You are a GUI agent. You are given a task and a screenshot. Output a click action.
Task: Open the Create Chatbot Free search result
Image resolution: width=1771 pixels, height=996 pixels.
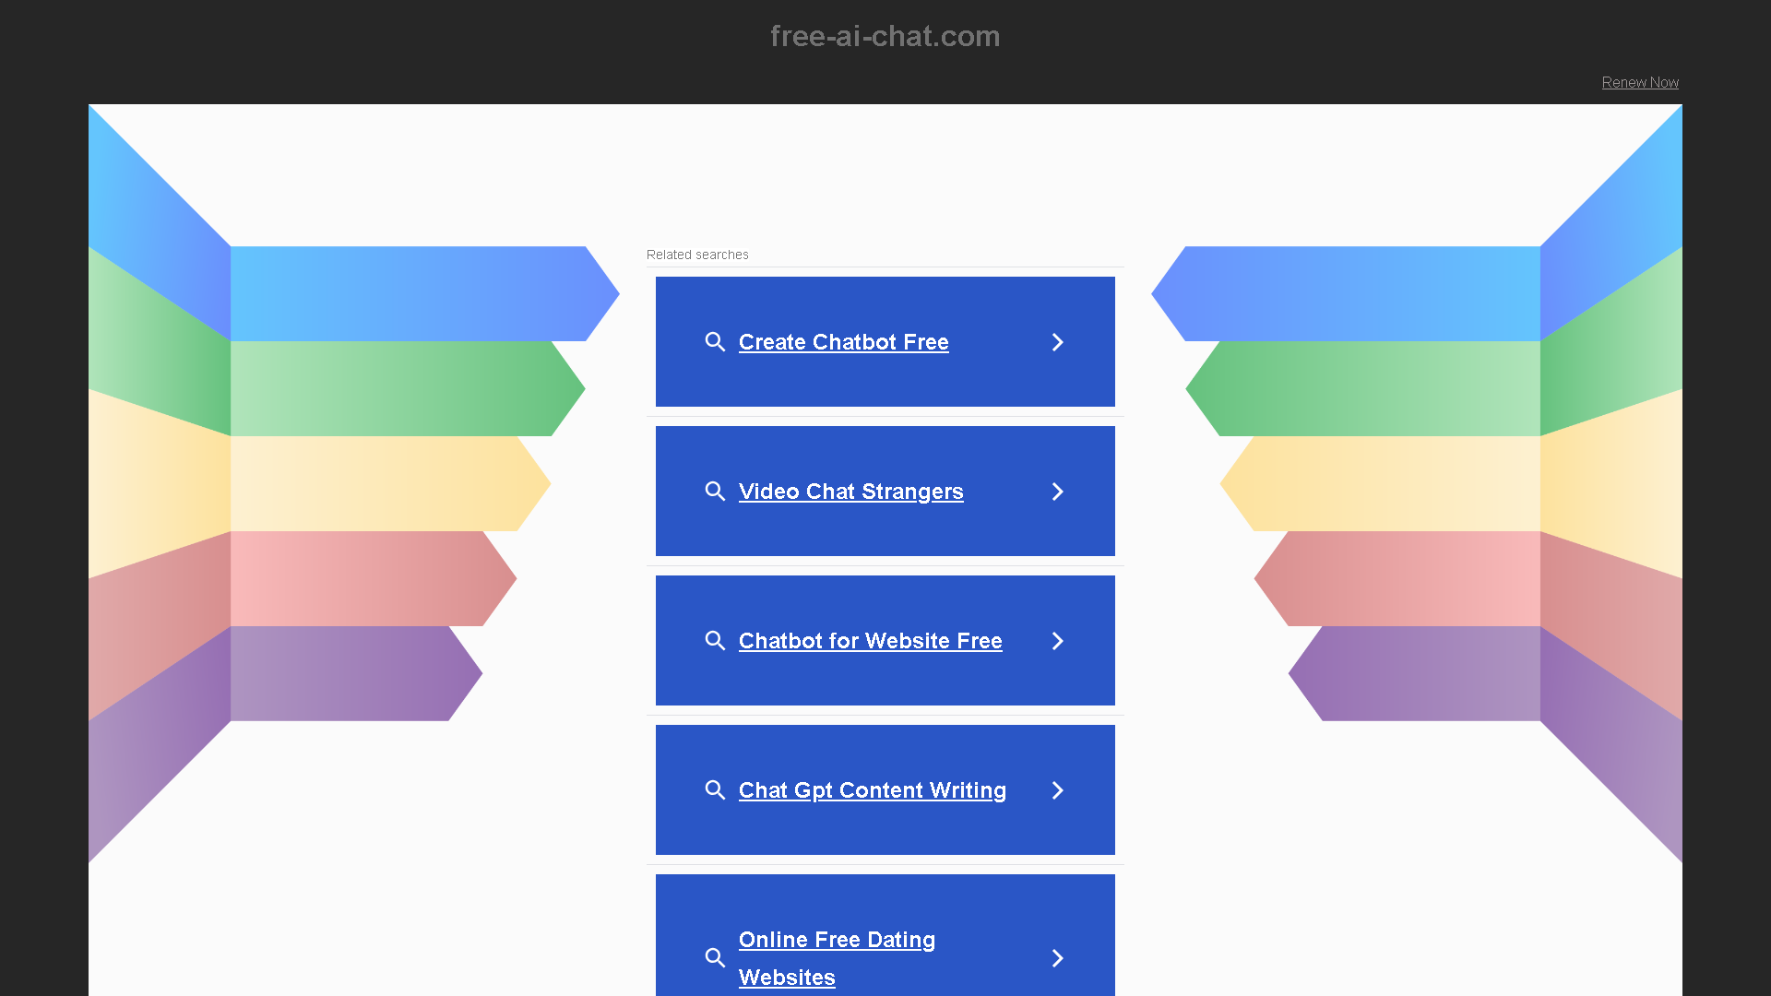pyautogui.click(x=843, y=341)
